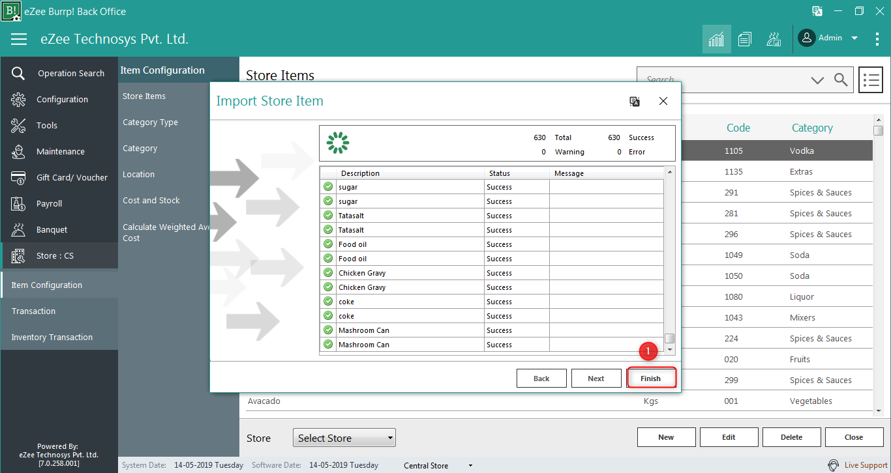Click into the Store Items search field
The image size is (891, 473).
point(721,79)
